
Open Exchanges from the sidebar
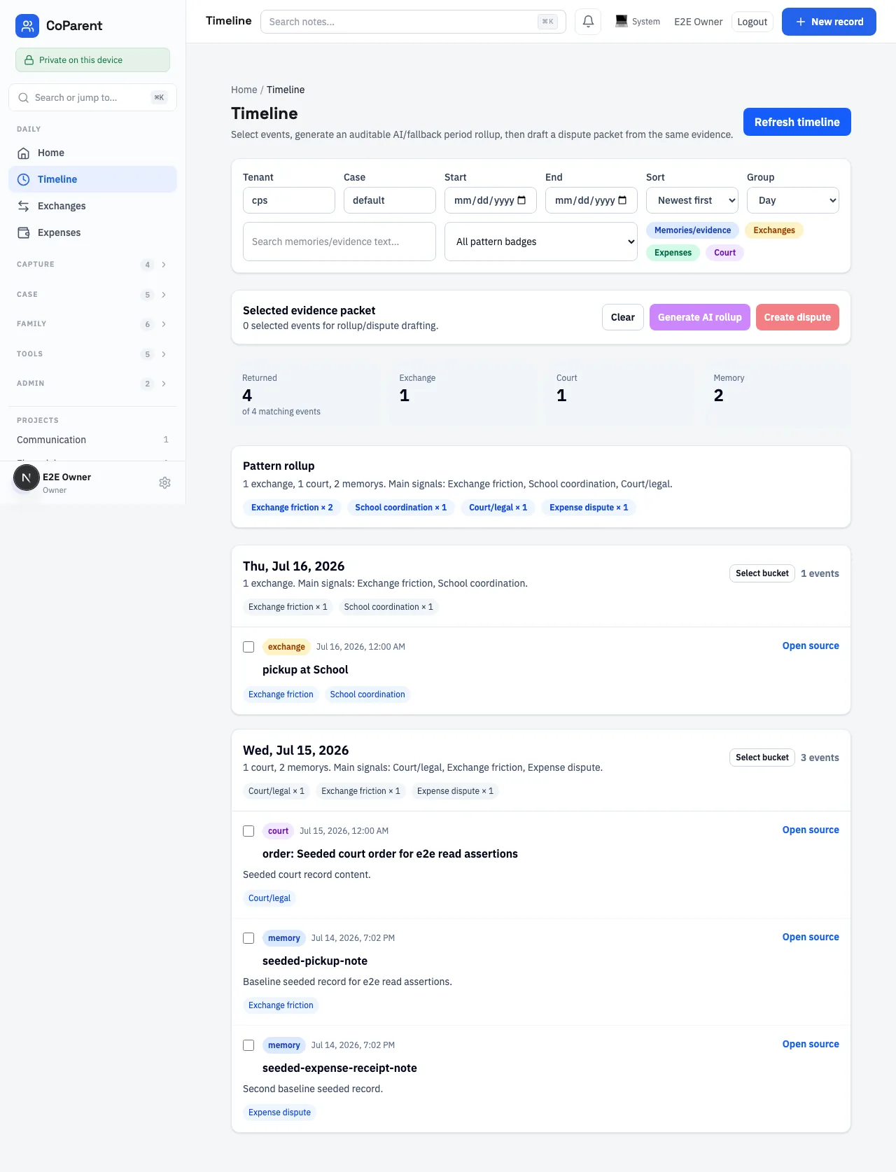(x=92, y=206)
